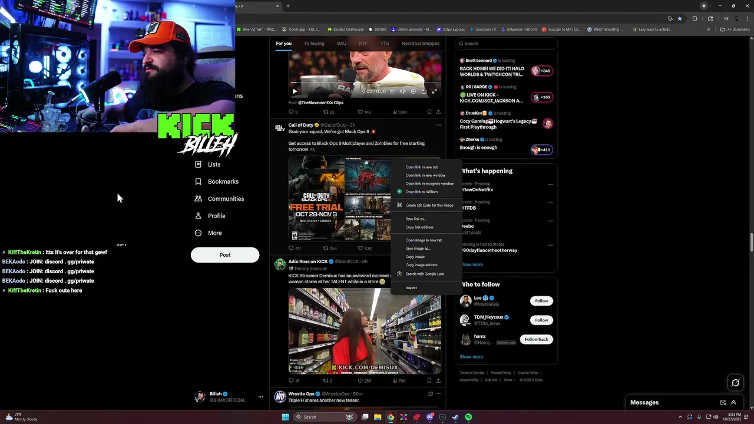Select 'Search with Google Lens'
The width and height of the screenshot is (754, 424).
click(426, 274)
